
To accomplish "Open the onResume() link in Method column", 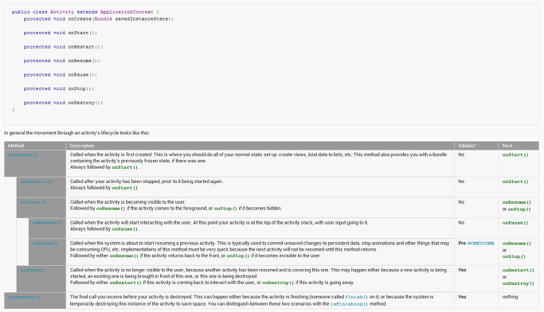I will click(47, 223).
